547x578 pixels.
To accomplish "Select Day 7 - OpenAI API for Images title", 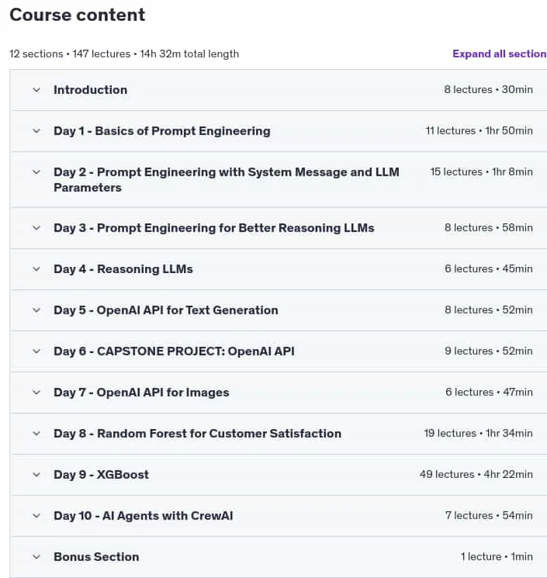I will (x=141, y=393).
